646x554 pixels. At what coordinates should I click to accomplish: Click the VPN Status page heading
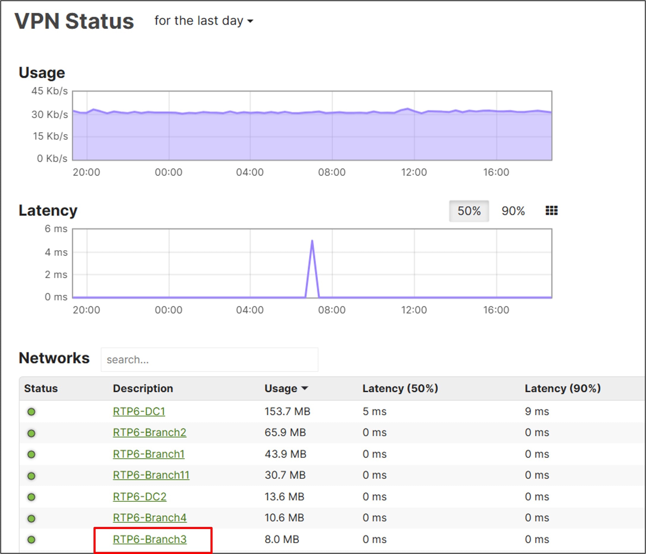coord(74,21)
